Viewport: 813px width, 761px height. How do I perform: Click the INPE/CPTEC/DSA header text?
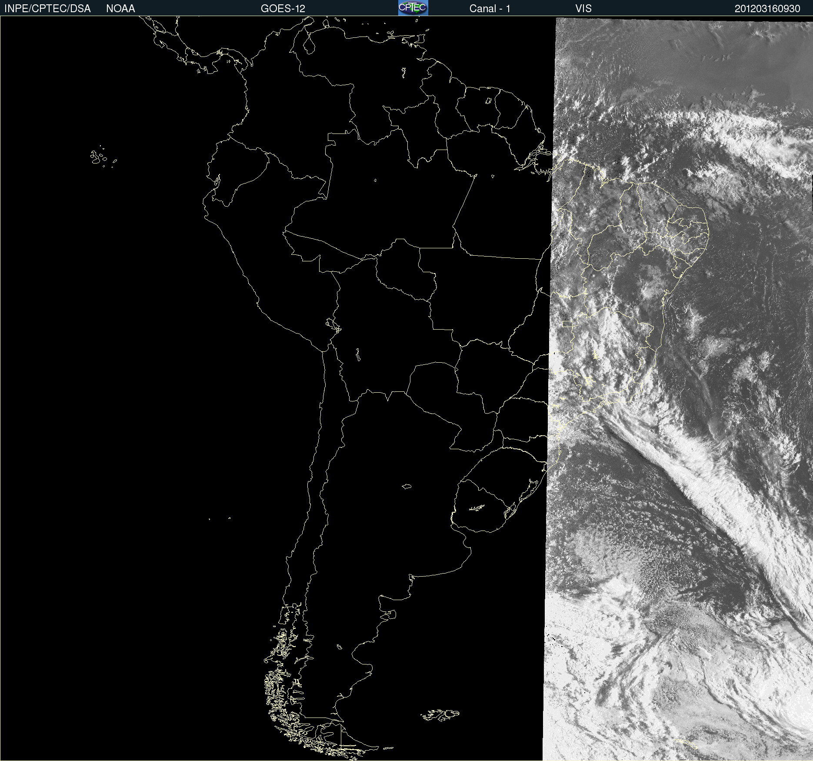coord(47,9)
